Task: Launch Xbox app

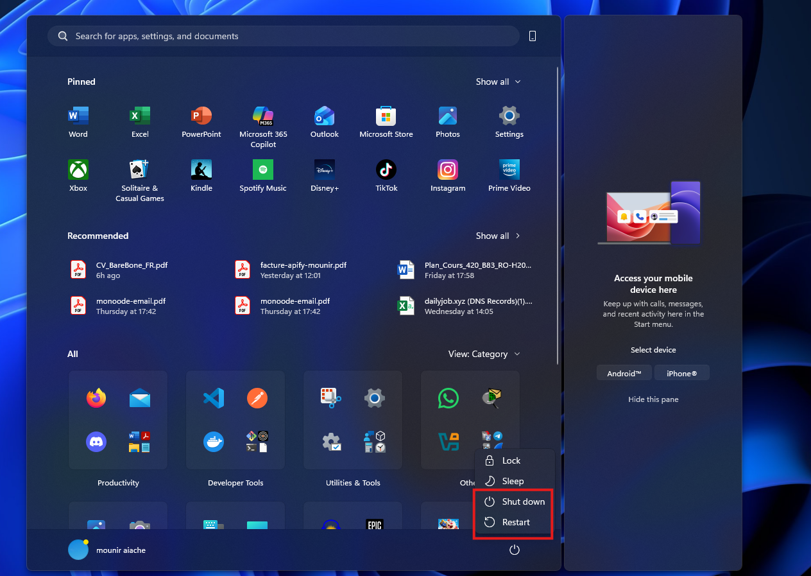Action: [78, 176]
